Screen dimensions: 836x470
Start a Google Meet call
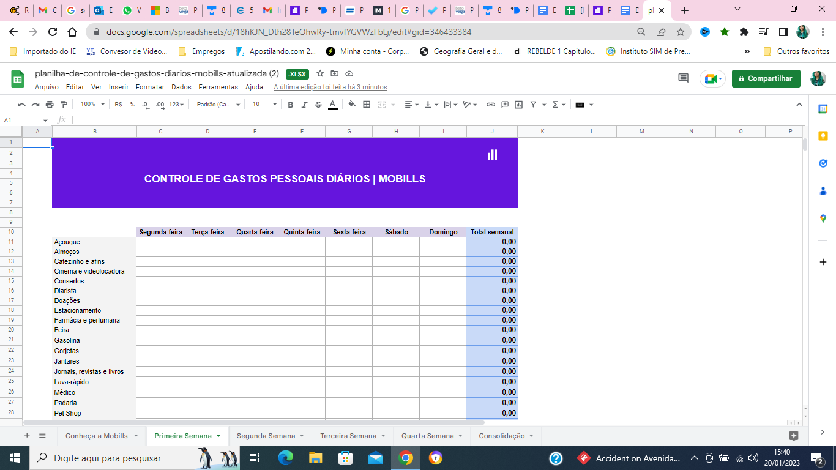coord(712,78)
